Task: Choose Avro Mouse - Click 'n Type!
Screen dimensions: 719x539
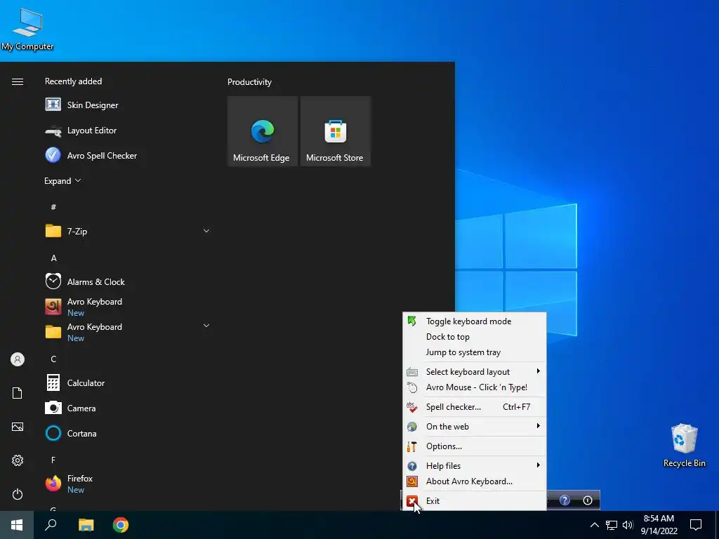Action: (474, 387)
